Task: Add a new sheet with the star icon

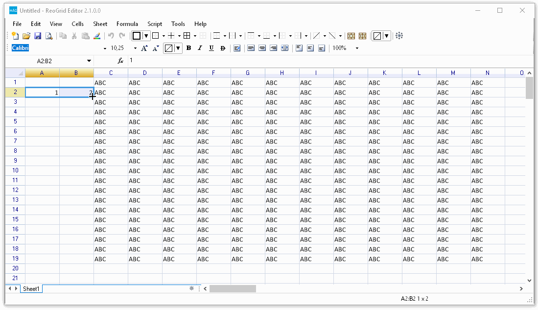Action: pyautogui.click(x=191, y=288)
